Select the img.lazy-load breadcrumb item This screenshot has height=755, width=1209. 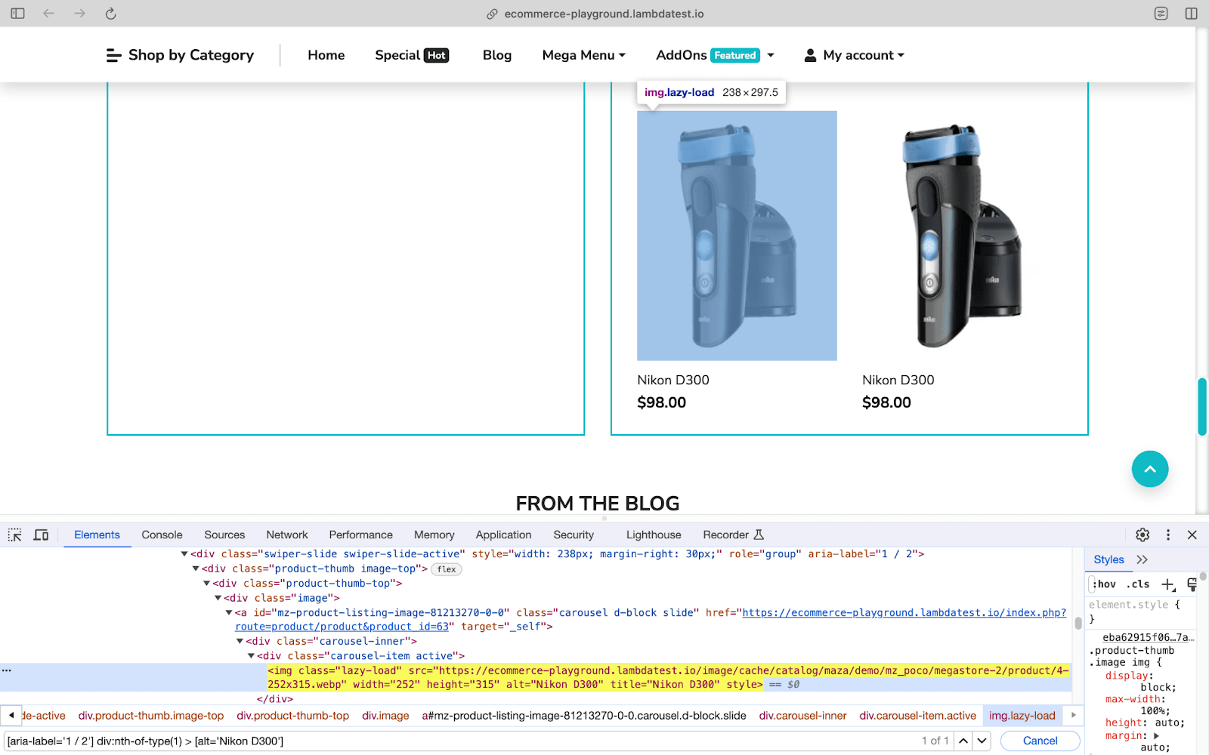coord(1022,715)
